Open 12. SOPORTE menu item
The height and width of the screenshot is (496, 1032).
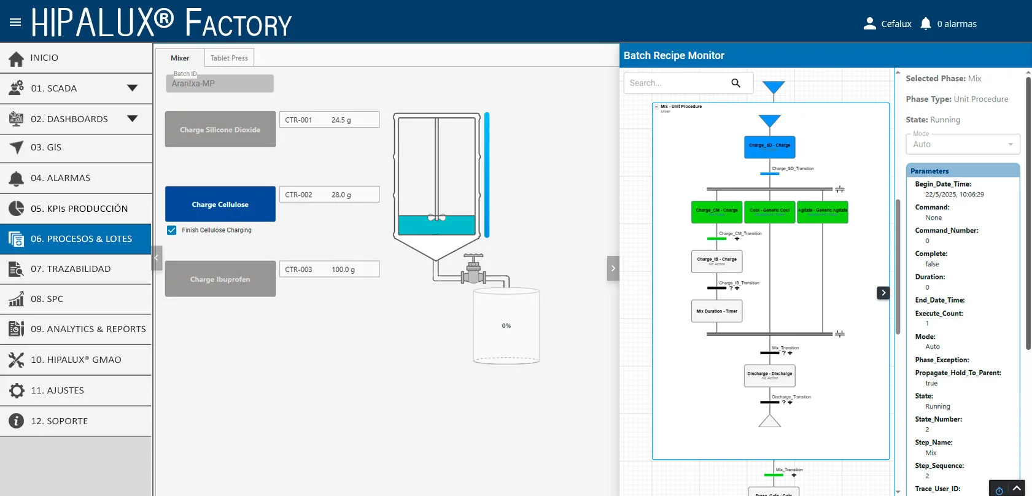tap(76, 421)
